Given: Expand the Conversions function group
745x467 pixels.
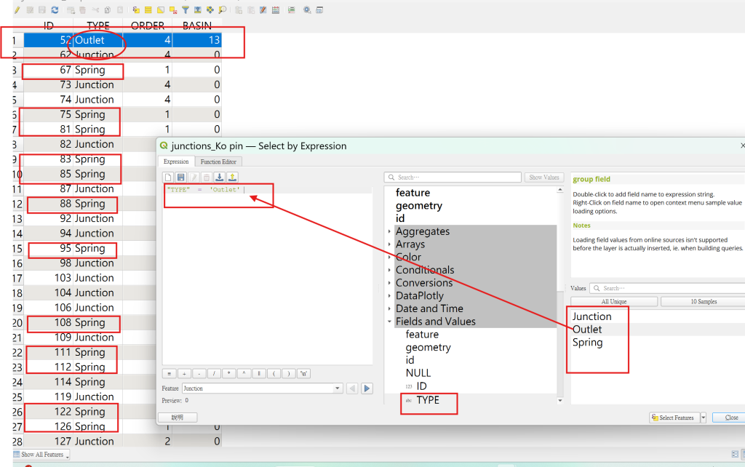Looking at the screenshot, I should tap(390, 283).
